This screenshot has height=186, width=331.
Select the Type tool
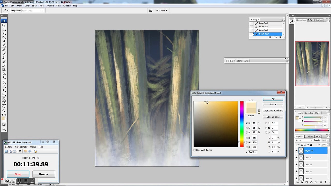4,86
